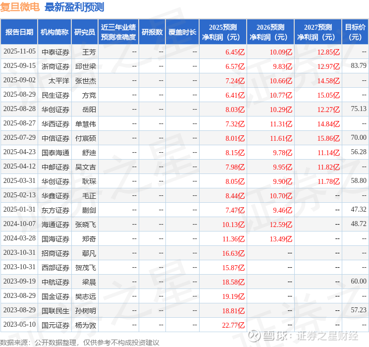The image size is (369, 347).
Task: Click analyst 贺茂飞
Action: pos(86,268)
